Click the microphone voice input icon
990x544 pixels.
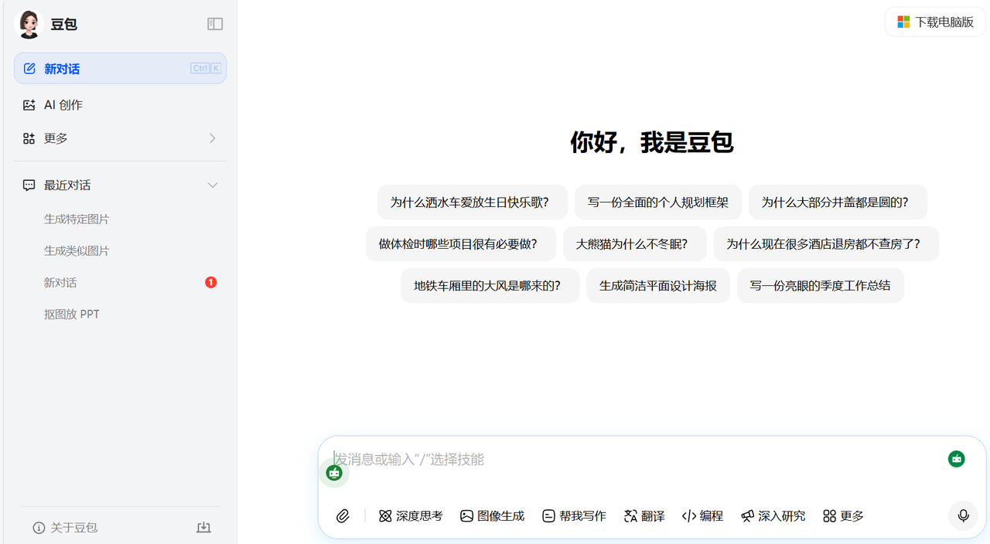[x=963, y=515]
